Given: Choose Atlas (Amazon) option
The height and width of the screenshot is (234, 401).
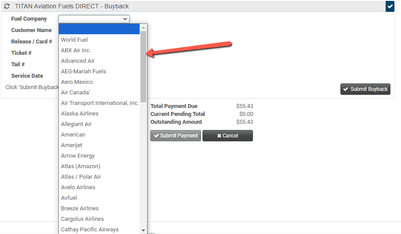Looking at the screenshot, I should click(x=80, y=166).
